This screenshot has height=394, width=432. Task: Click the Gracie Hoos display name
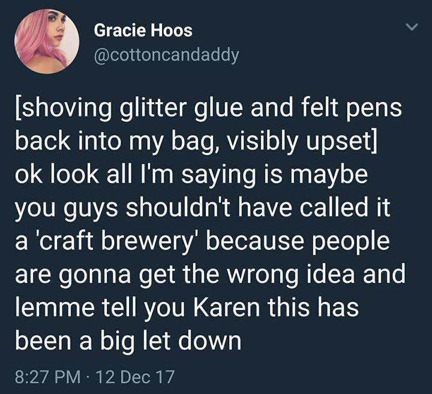tap(143, 30)
